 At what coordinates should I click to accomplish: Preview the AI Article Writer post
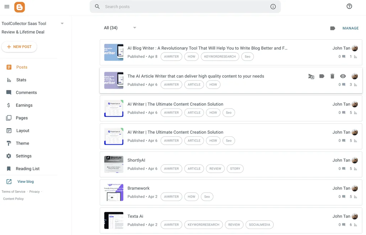(x=343, y=76)
